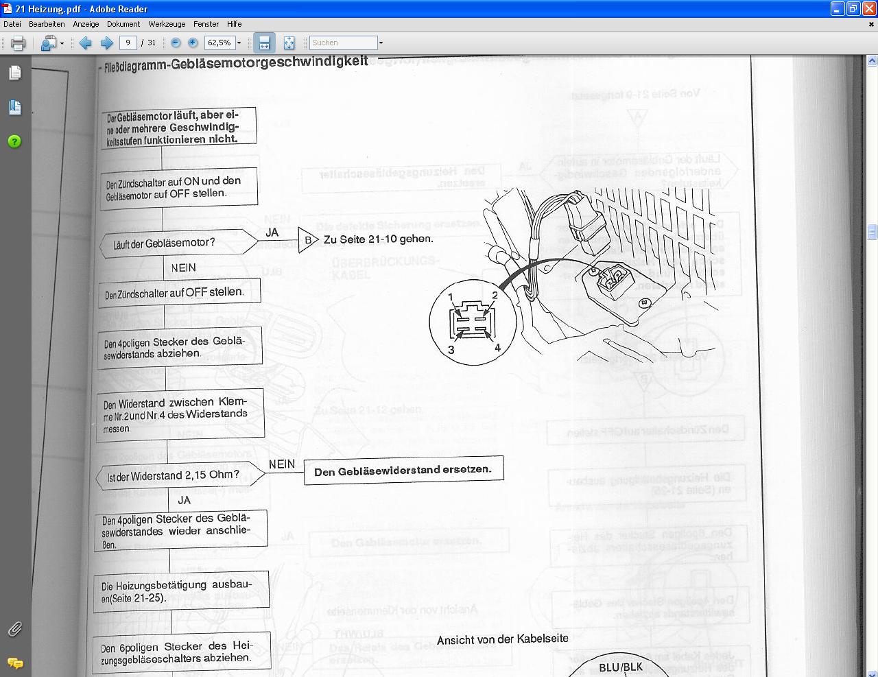Click the green help question mark icon
Viewport: 878px width, 677px height.
point(14,141)
